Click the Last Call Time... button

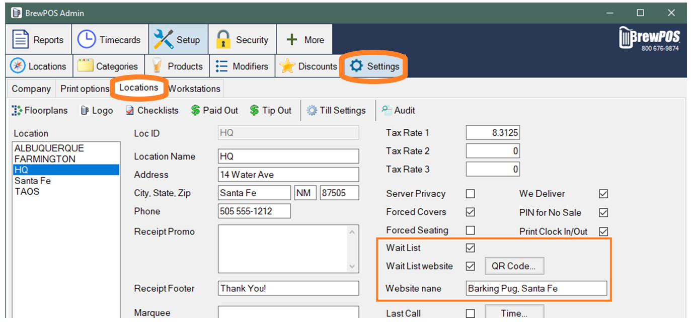pyautogui.click(x=514, y=312)
